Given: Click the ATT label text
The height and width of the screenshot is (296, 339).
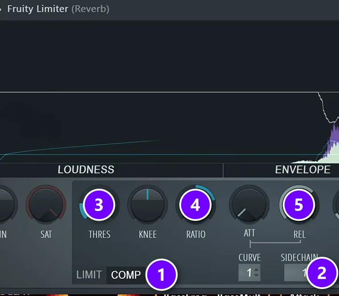Looking at the screenshot, I should [249, 233].
